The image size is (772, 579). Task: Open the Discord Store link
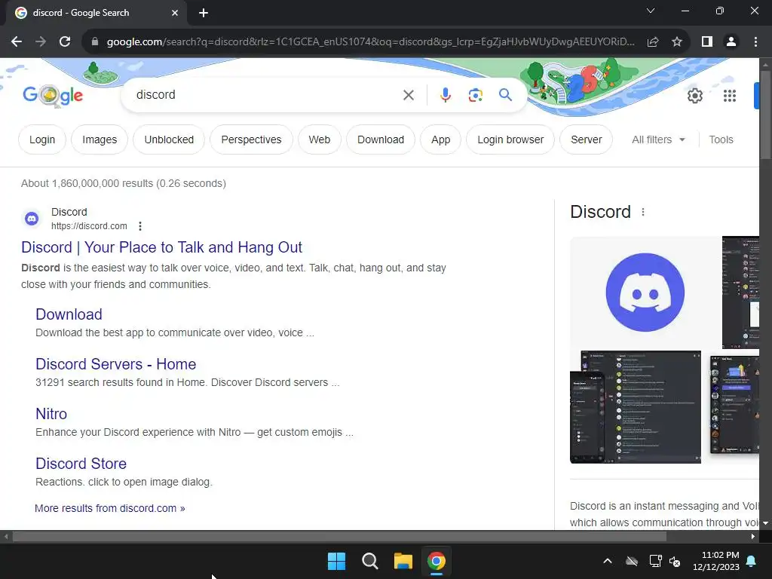(81, 464)
